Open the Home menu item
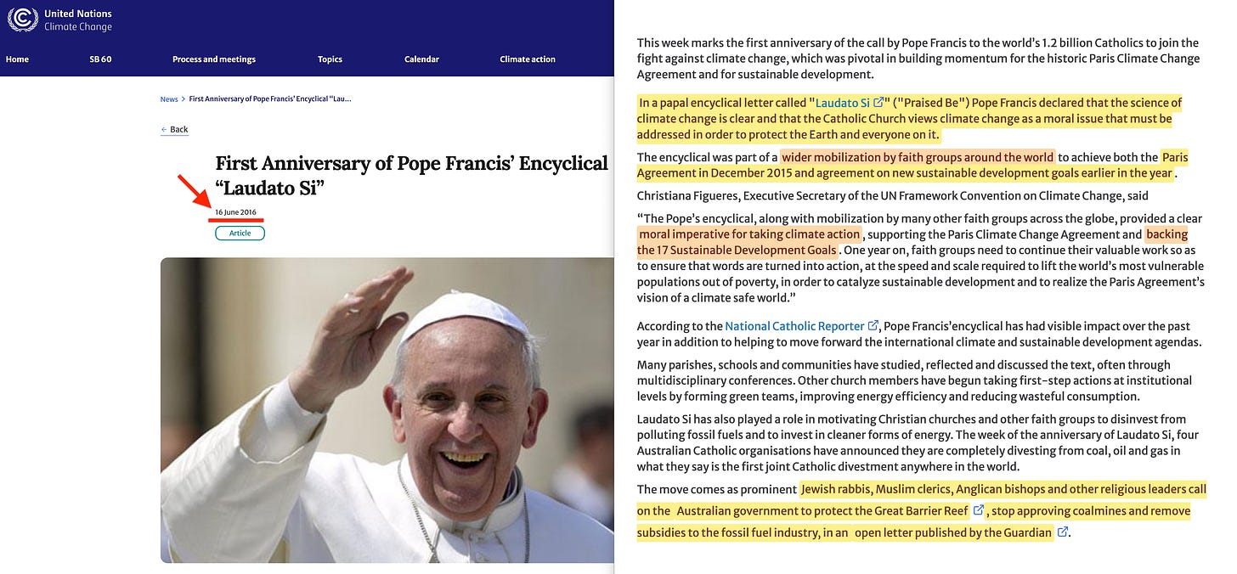Viewport: 1237px width, 574px height. [17, 59]
